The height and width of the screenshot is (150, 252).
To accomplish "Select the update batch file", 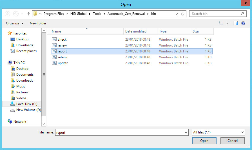I will click(x=63, y=63).
